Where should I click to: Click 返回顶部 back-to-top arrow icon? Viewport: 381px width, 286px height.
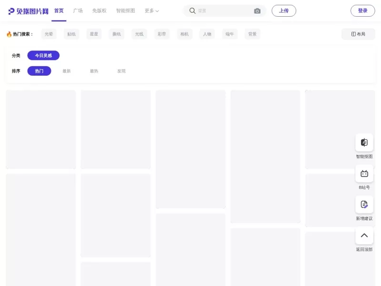(x=364, y=235)
